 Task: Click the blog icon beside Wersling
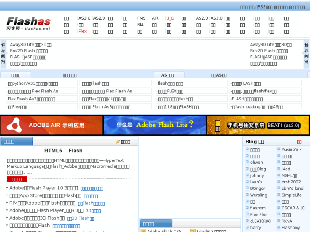pos(247,195)
